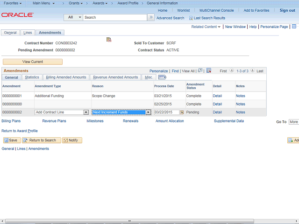
Task: Click the Home link
Action: pos(163,10)
